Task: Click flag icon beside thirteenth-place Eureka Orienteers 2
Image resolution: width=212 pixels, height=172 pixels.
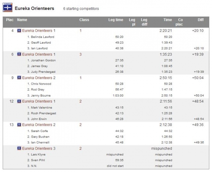Action: coord(19,125)
